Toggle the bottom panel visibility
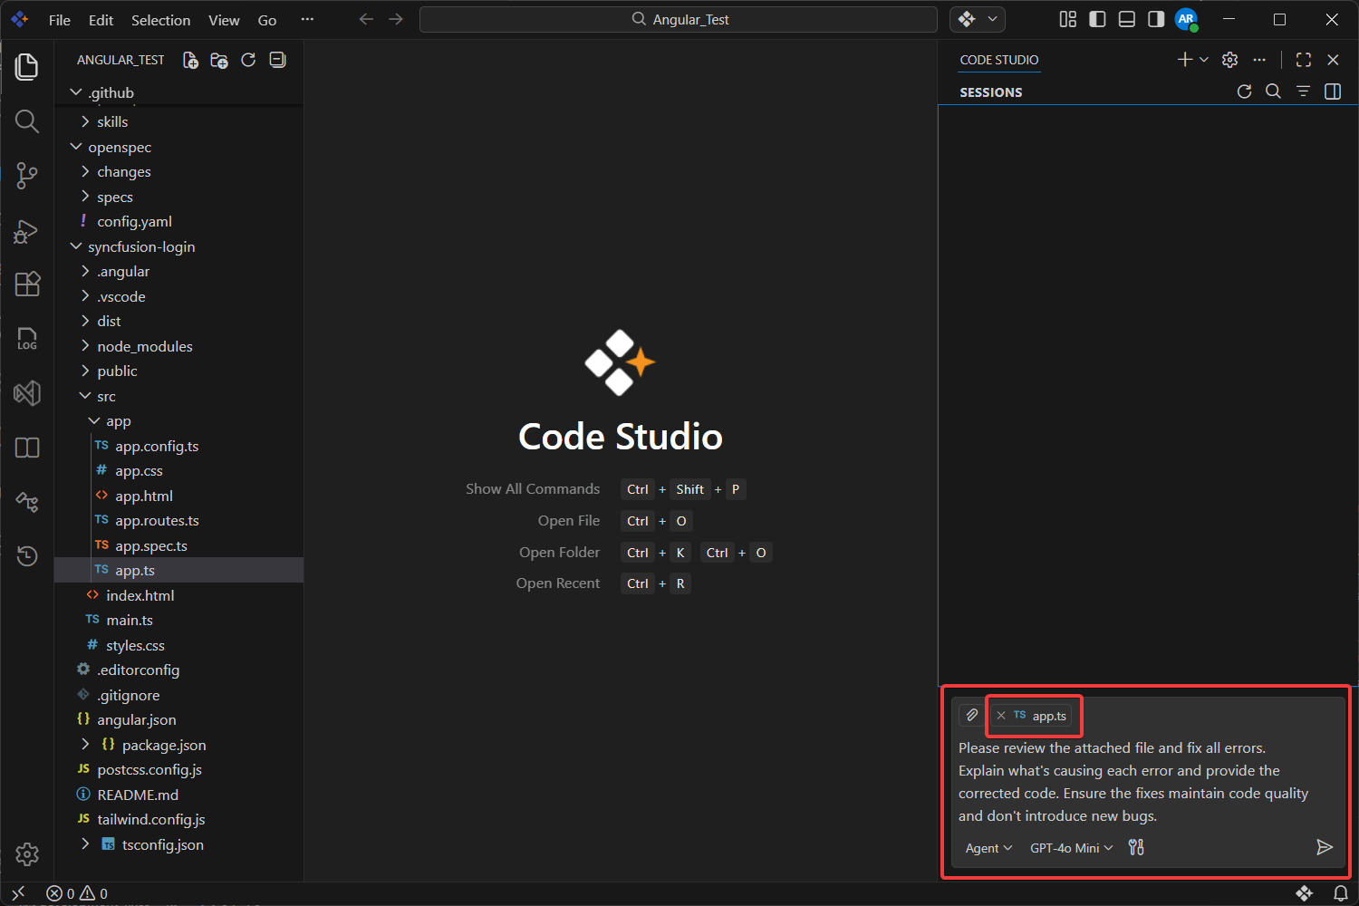1359x906 pixels. (x=1126, y=19)
